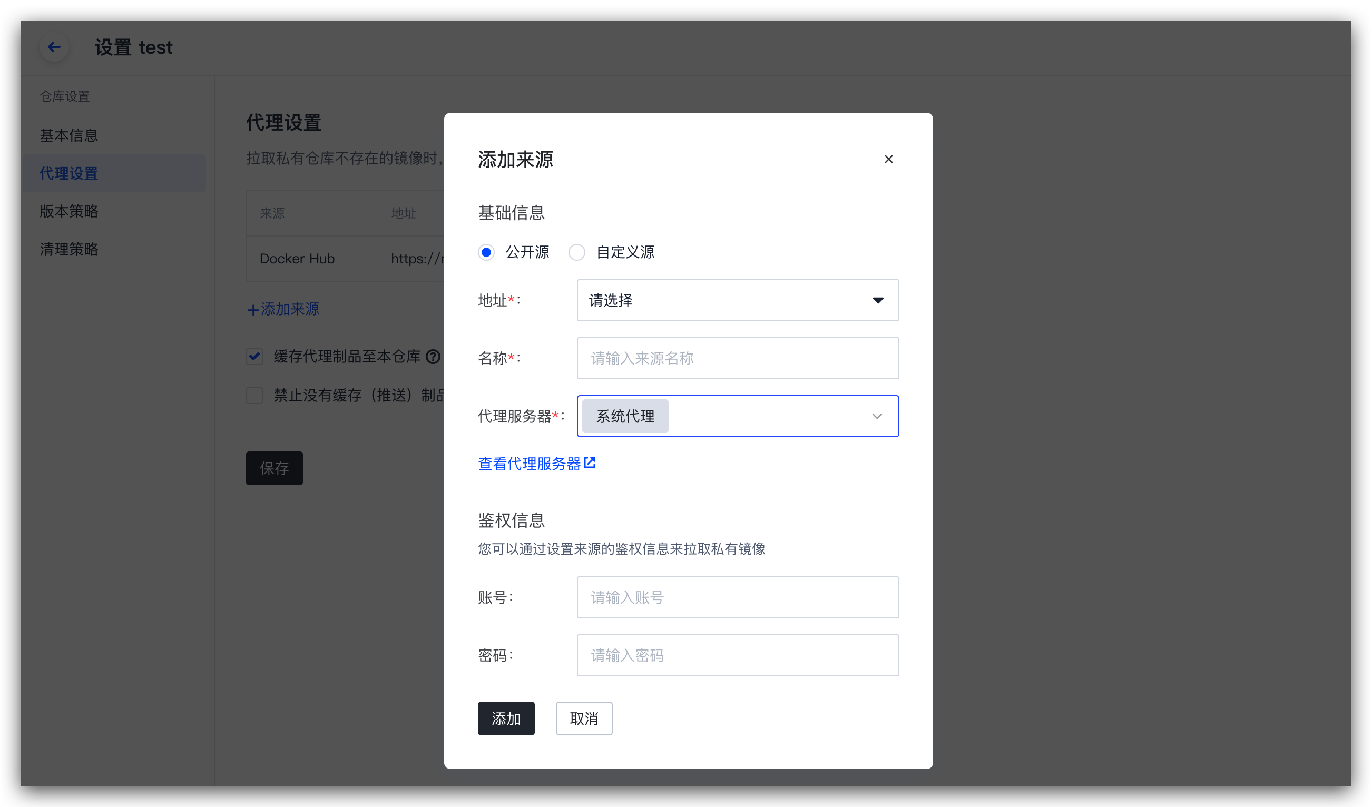Click the Docker Hub source row cell

point(297,259)
